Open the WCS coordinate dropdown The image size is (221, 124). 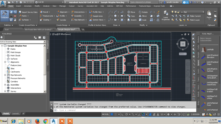pyautogui.click(x=183, y=54)
